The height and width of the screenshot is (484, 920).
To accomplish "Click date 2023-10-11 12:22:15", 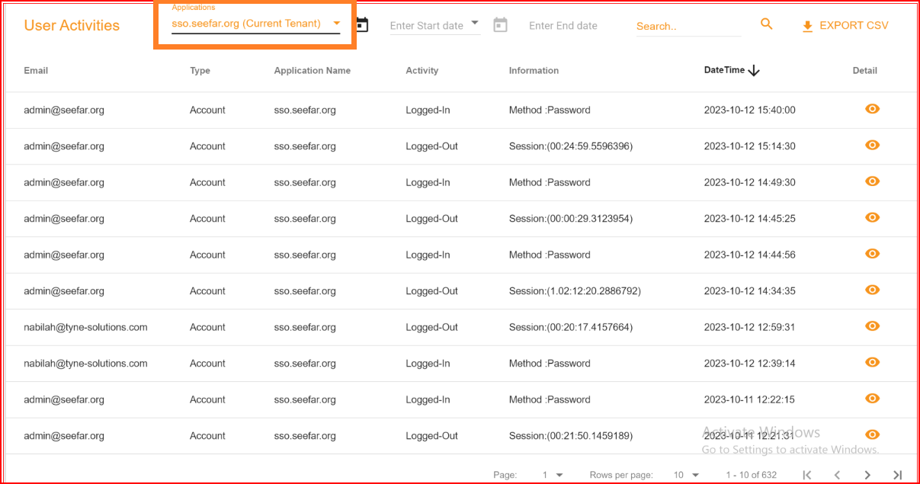I will (x=749, y=399).
